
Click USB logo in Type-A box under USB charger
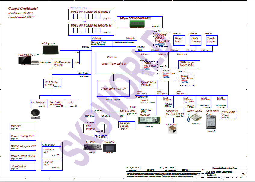click(x=185, y=82)
